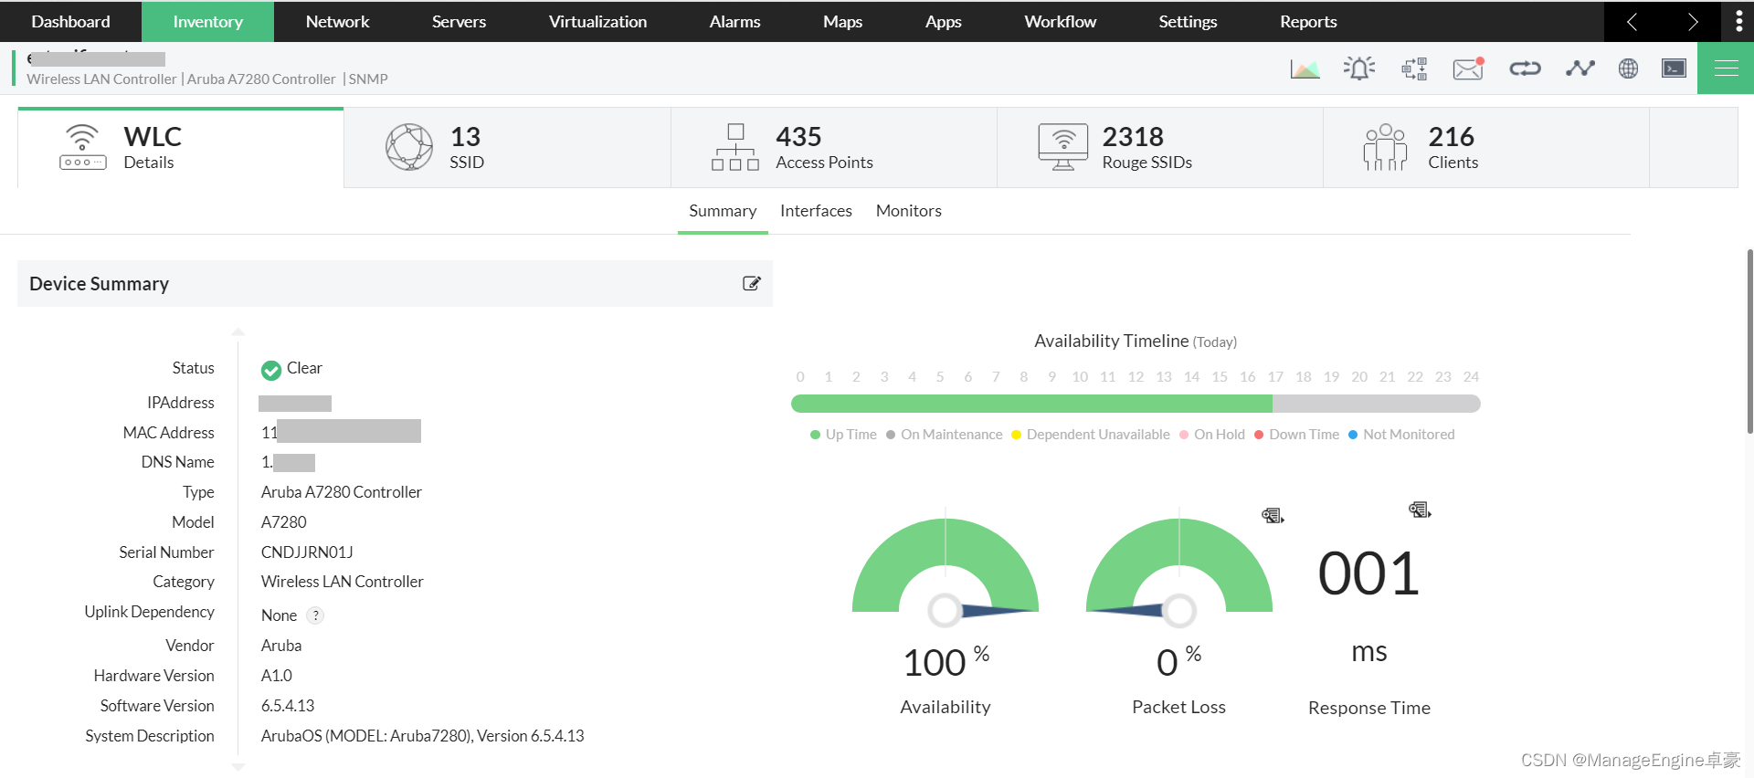The height and width of the screenshot is (778, 1754).
Task: Click the Down Time legend entry
Action: [x=1296, y=435]
